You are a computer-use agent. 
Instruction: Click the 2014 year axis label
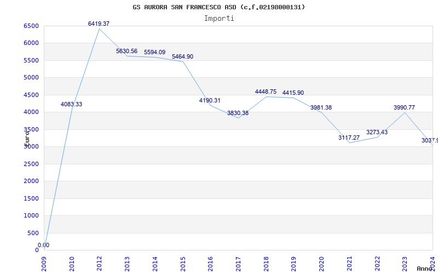point(155,264)
